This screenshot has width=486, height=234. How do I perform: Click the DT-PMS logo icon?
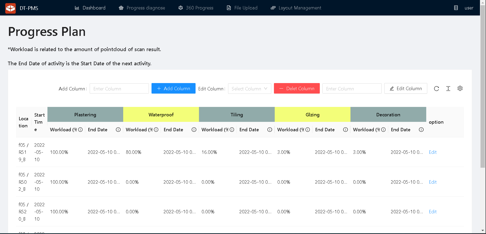pyautogui.click(x=10, y=8)
